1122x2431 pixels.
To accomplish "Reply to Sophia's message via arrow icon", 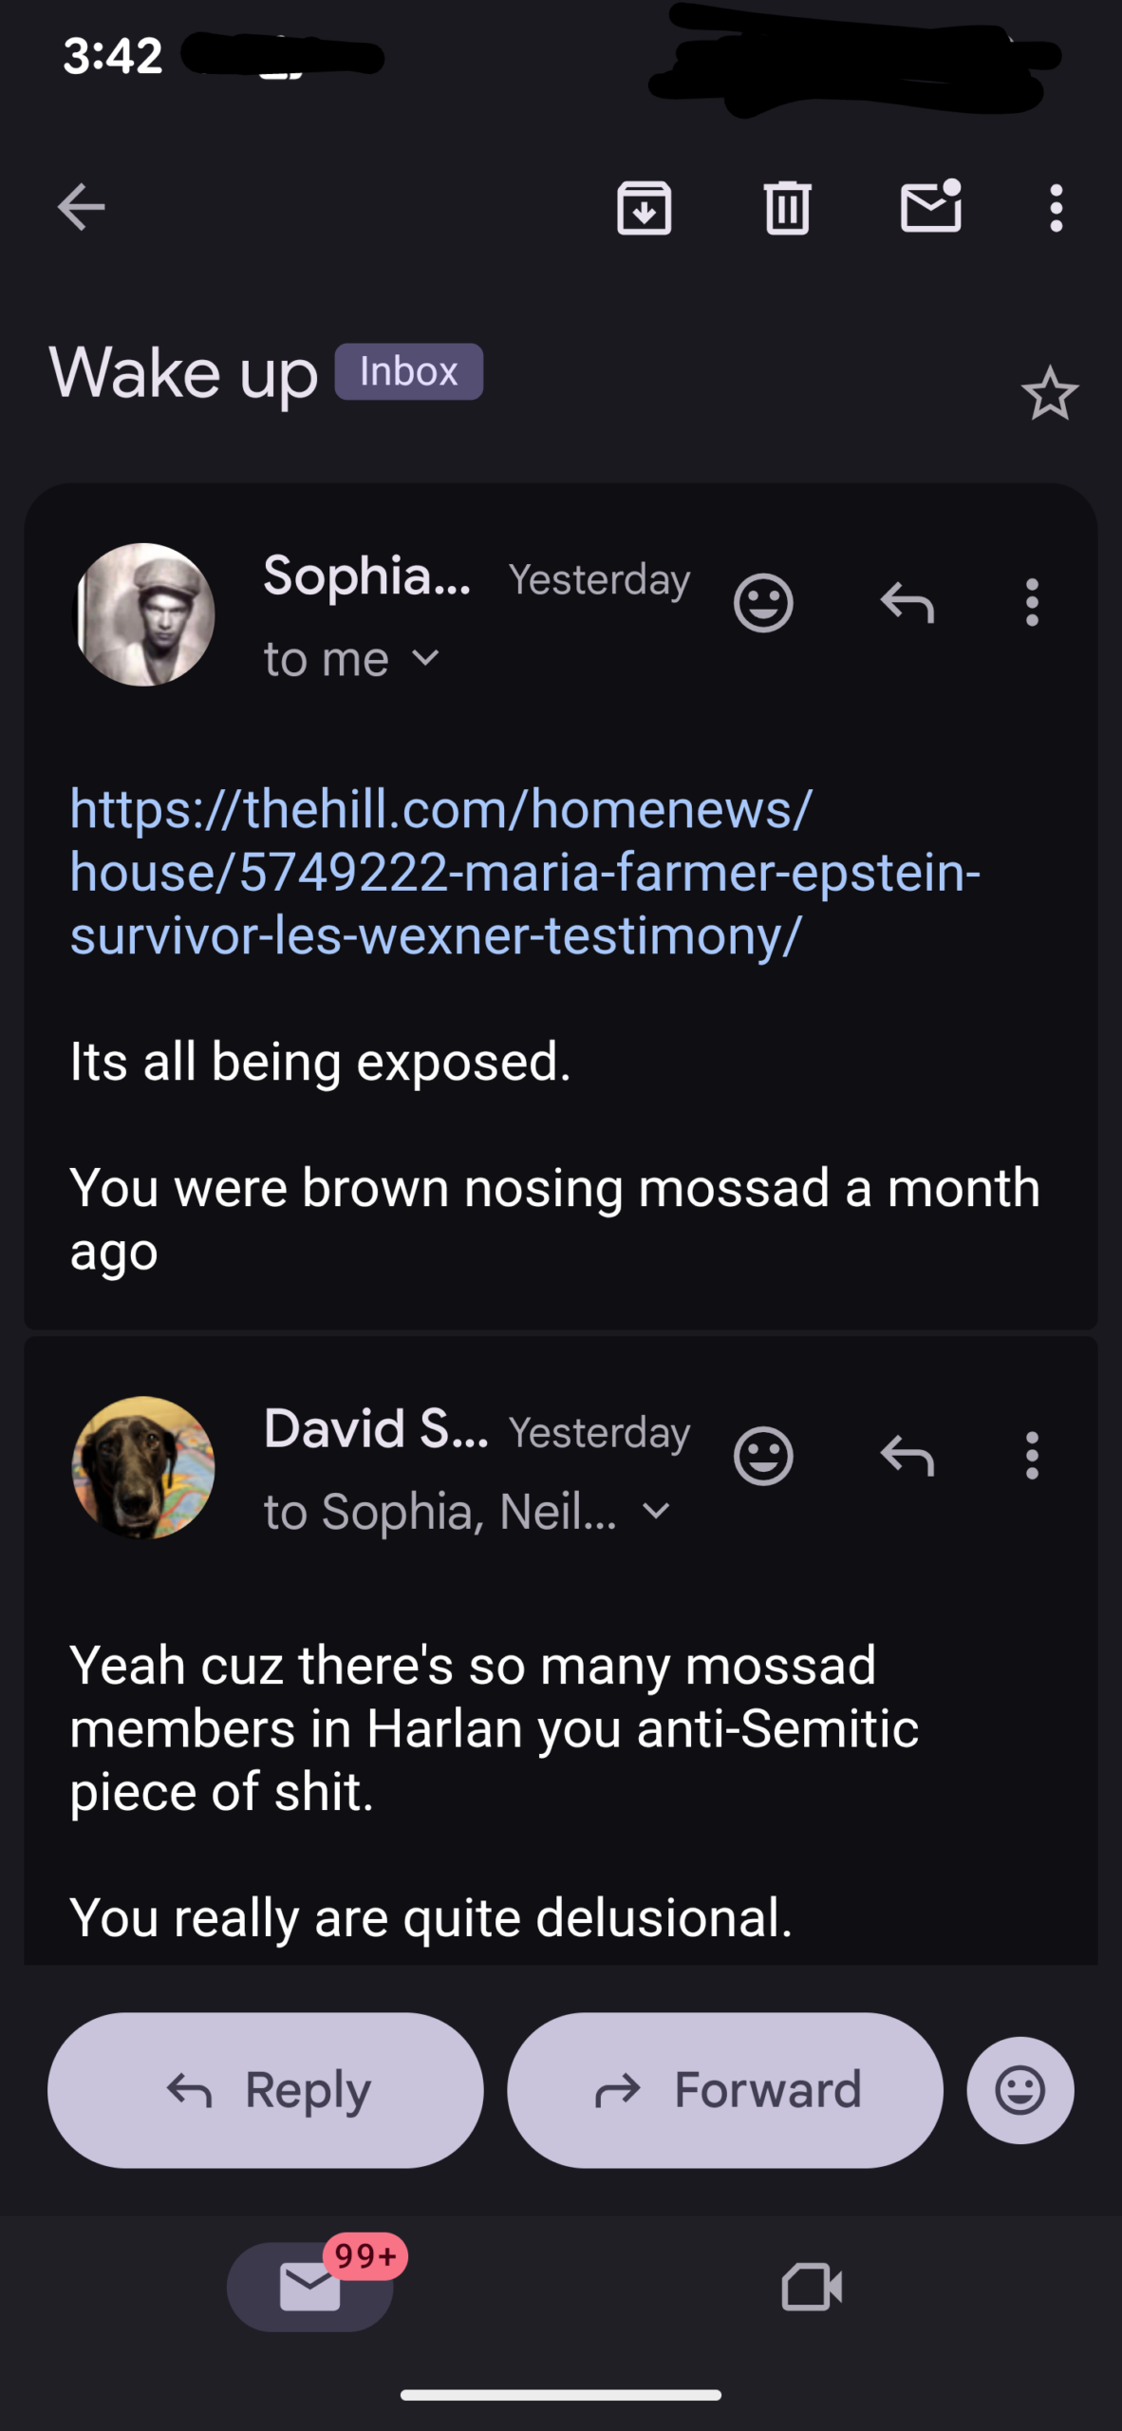I will coord(907,602).
